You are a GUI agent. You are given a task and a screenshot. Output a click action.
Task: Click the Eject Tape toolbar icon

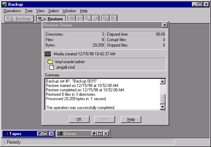(87, 18)
